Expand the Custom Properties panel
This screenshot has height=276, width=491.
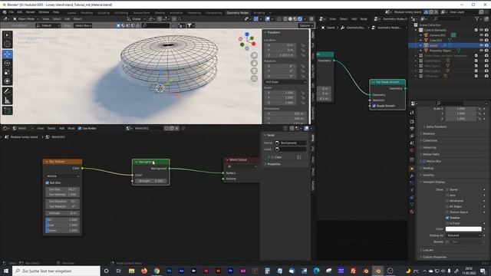point(434,257)
